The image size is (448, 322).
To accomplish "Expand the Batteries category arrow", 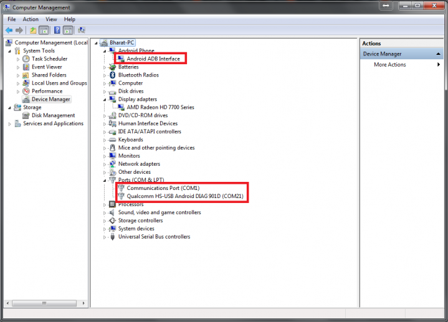I will (x=105, y=67).
